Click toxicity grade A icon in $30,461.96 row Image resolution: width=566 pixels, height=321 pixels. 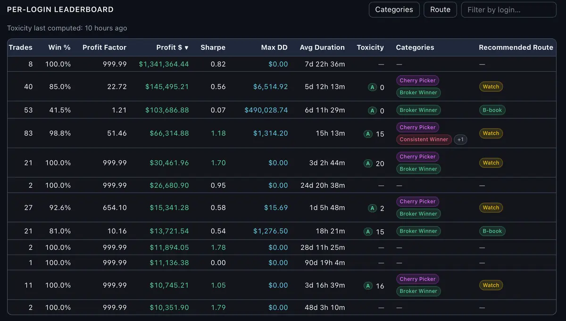[x=368, y=164]
